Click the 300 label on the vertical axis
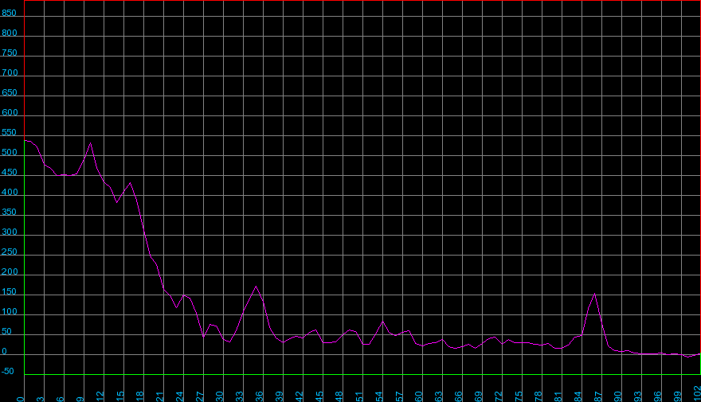 click(x=10, y=232)
